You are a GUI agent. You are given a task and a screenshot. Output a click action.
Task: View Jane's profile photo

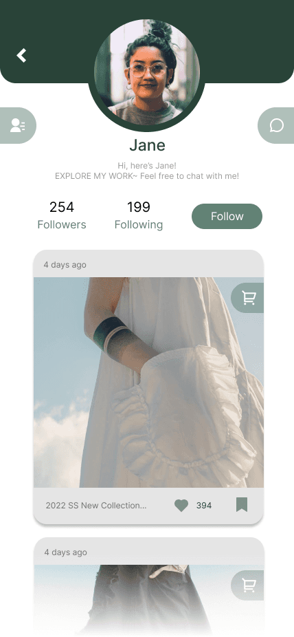point(147,72)
